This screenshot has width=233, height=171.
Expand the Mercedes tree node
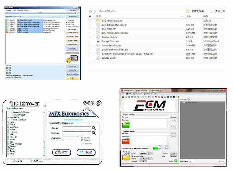(x=8, y=132)
